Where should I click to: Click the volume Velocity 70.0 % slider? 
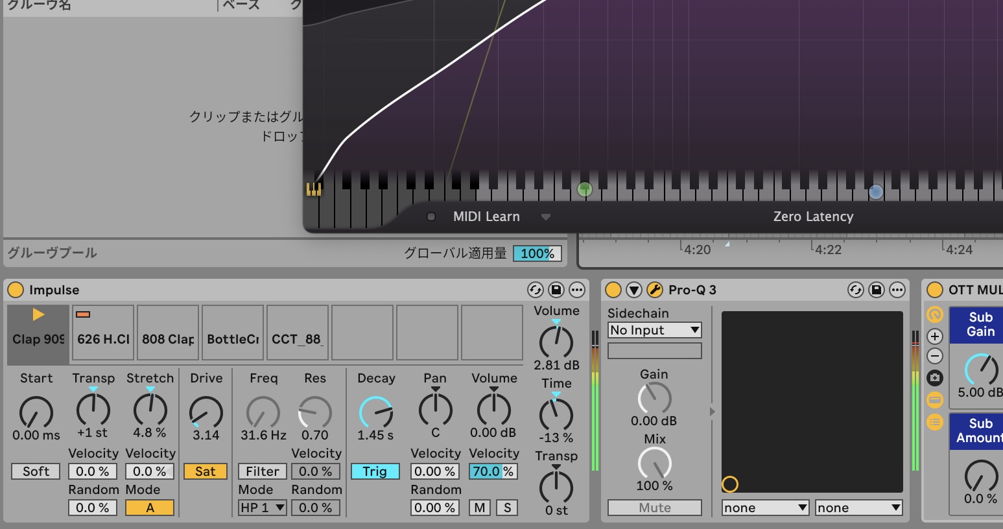pyautogui.click(x=493, y=471)
